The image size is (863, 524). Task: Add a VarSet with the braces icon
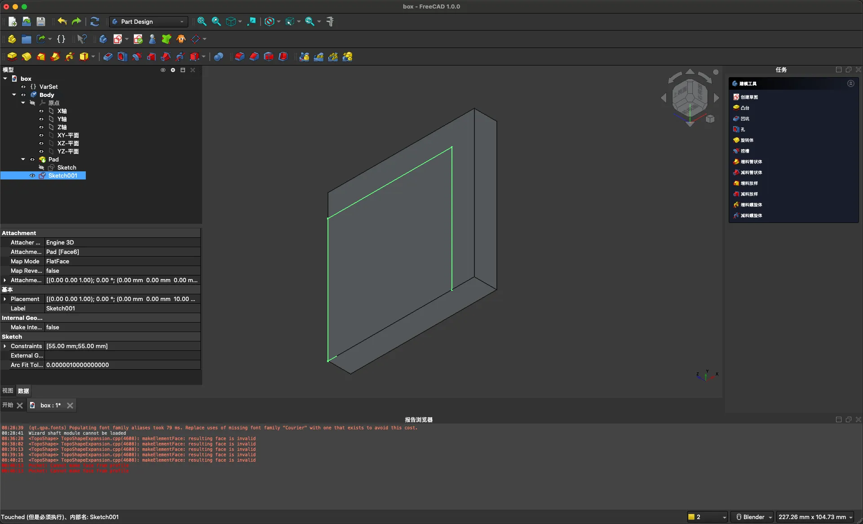tap(61, 39)
